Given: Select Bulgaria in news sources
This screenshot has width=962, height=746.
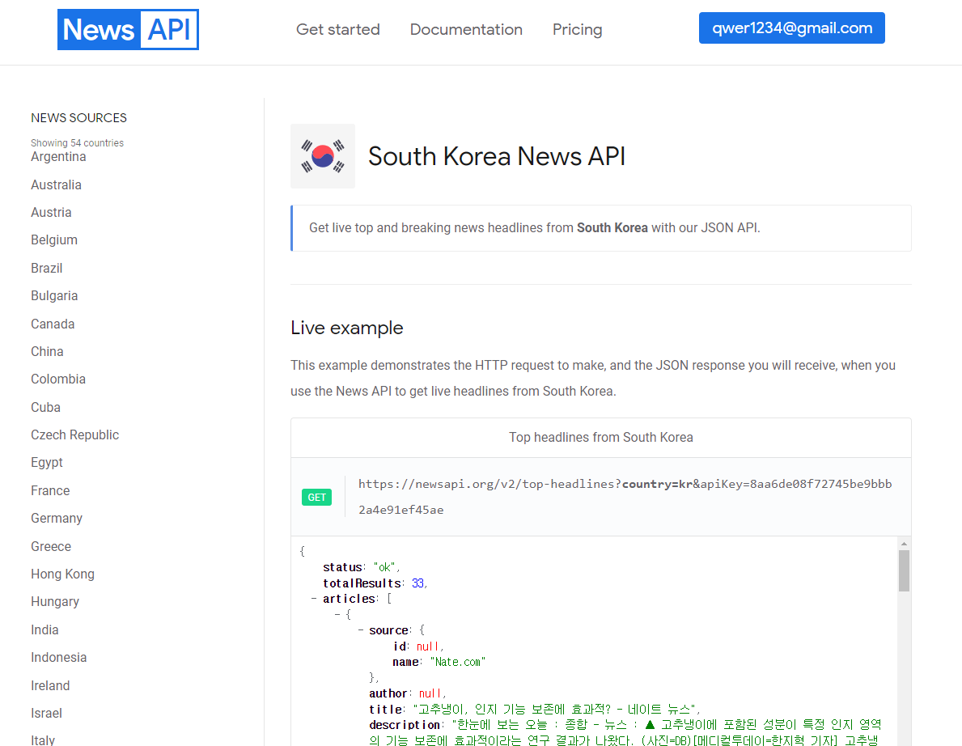Looking at the screenshot, I should click(x=54, y=295).
